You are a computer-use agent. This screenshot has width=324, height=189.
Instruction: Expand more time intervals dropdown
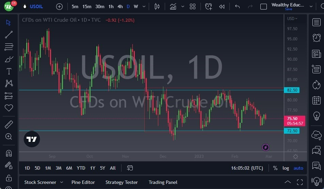(144, 6)
